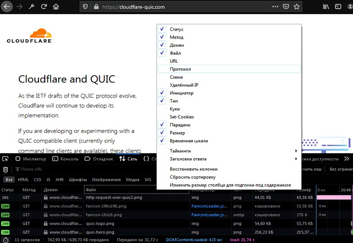Enable the Удалённый IP column

229,85
